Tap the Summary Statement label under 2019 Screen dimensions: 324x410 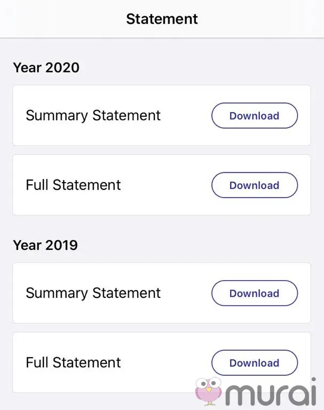[x=93, y=293]
